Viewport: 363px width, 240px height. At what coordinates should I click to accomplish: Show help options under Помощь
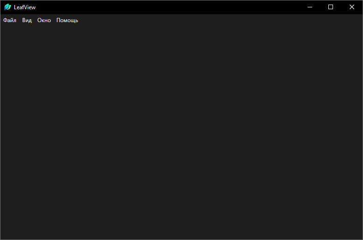coord(67,20)
